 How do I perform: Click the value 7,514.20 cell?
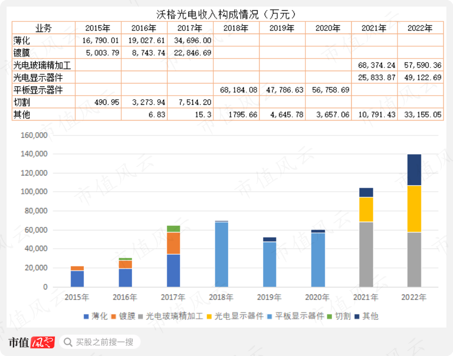click(x=190, y=102)
